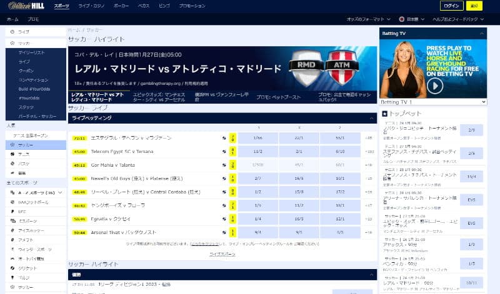
Task: Select the basketball icon for バスケ
Action: coord(12,164)
